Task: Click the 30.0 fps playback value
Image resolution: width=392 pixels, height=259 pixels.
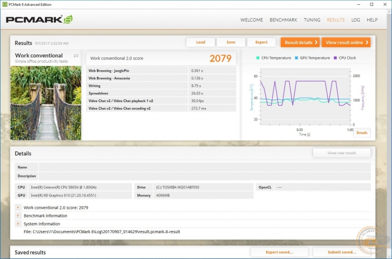Action: 198,101
